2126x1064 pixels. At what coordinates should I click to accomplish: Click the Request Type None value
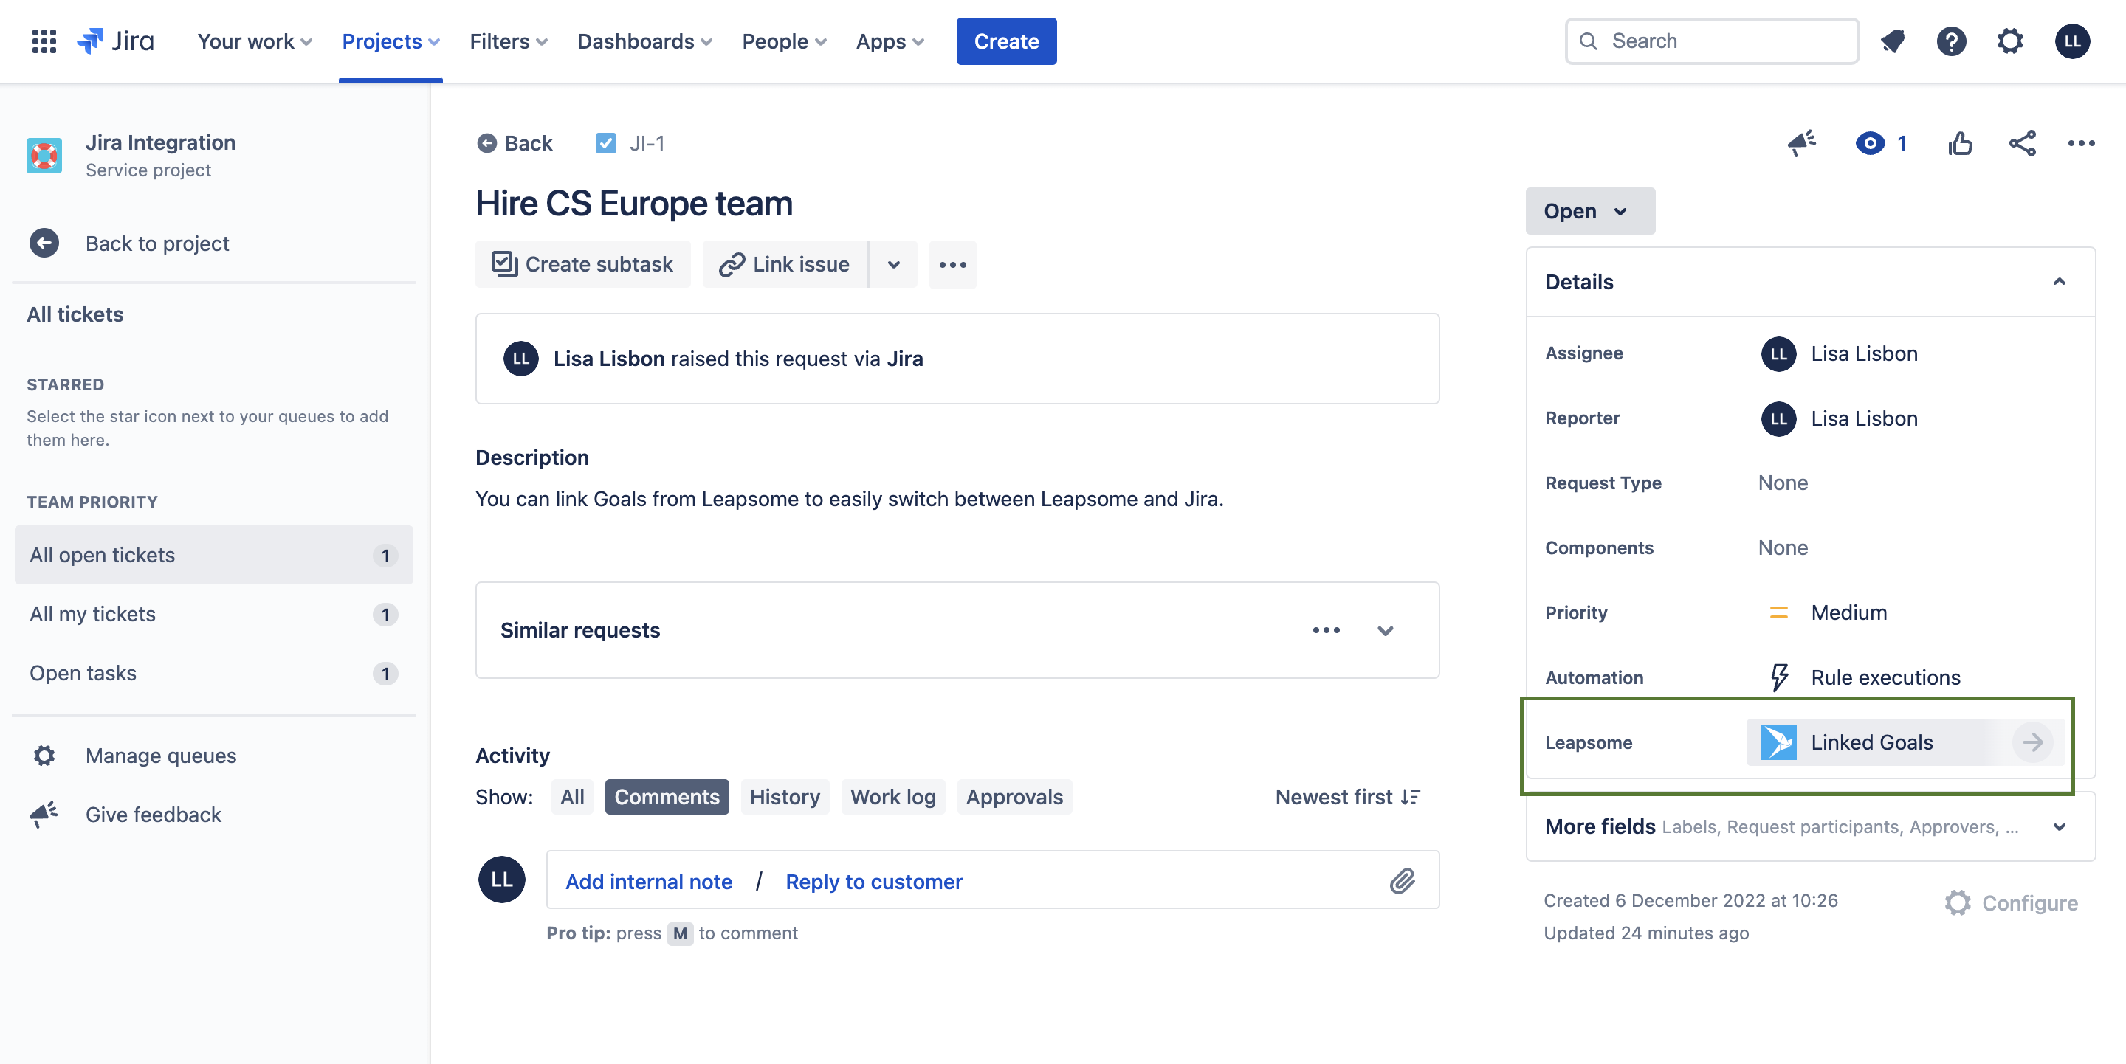coord(1783,483)
